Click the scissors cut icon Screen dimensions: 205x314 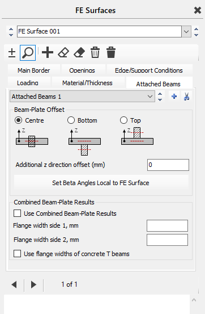[186, 97]
